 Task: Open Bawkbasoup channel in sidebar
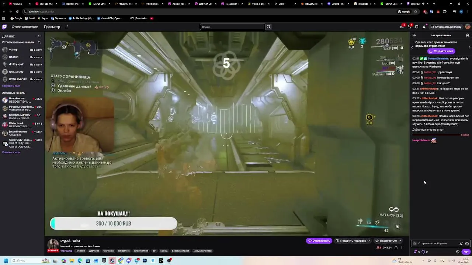coord(22,100)
